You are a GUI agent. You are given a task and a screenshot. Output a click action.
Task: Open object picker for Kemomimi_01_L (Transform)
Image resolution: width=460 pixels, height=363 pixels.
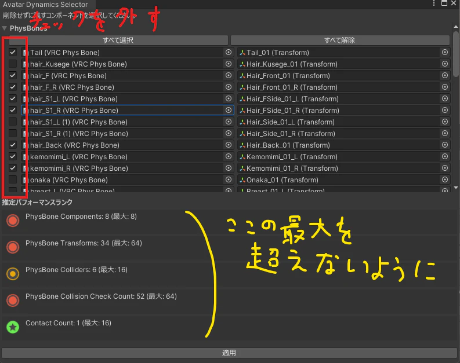coord(445,157)
